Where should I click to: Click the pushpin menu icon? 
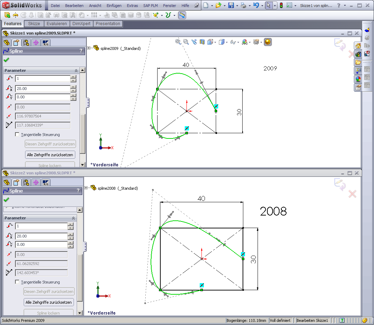(x=196, y=5)
